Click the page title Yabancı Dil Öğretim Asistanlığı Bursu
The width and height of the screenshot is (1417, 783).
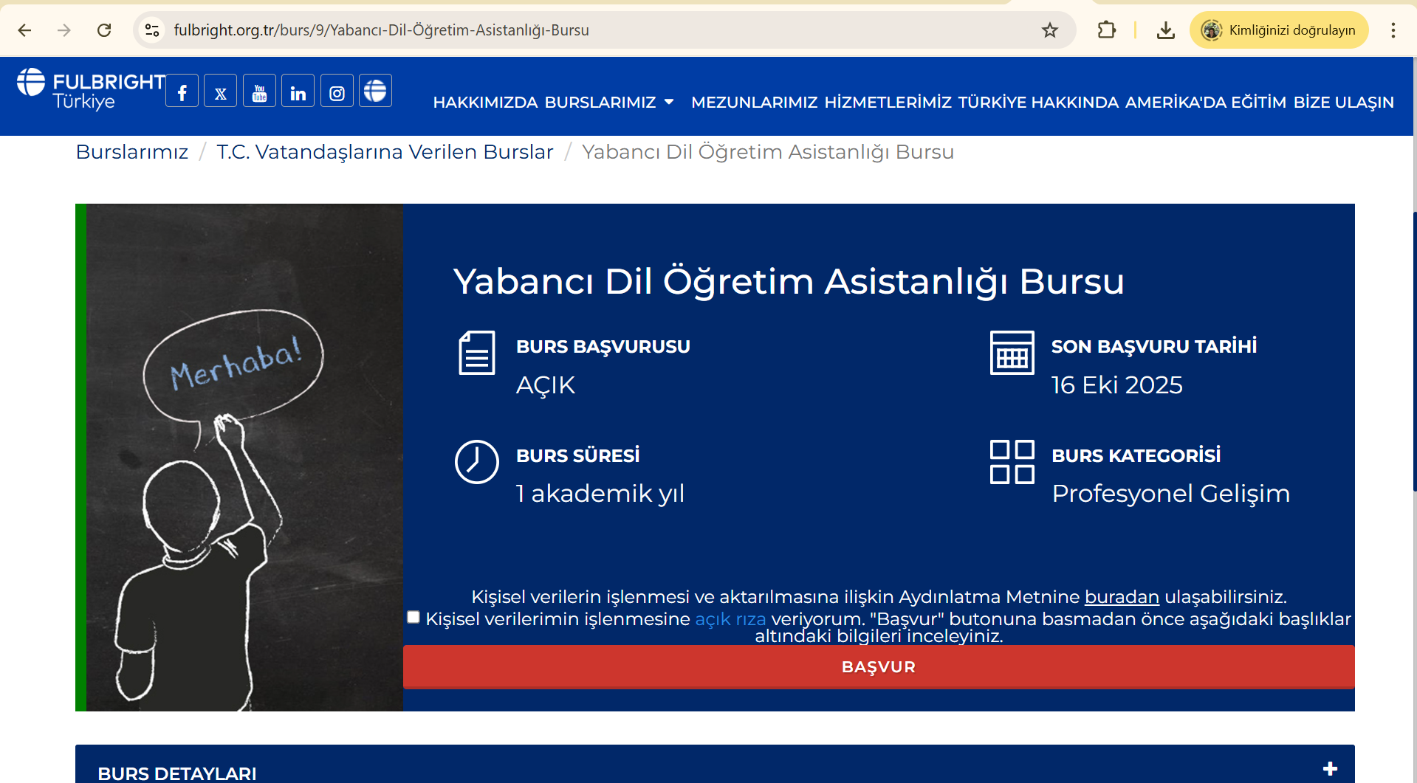coord(789,281)
